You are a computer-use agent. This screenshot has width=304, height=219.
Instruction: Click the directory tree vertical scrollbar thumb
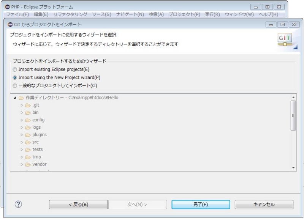293,115
